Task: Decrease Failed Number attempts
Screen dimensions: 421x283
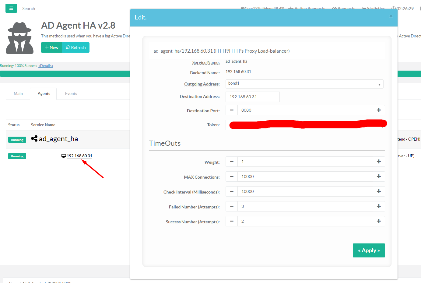Action: tap(232, 206)
